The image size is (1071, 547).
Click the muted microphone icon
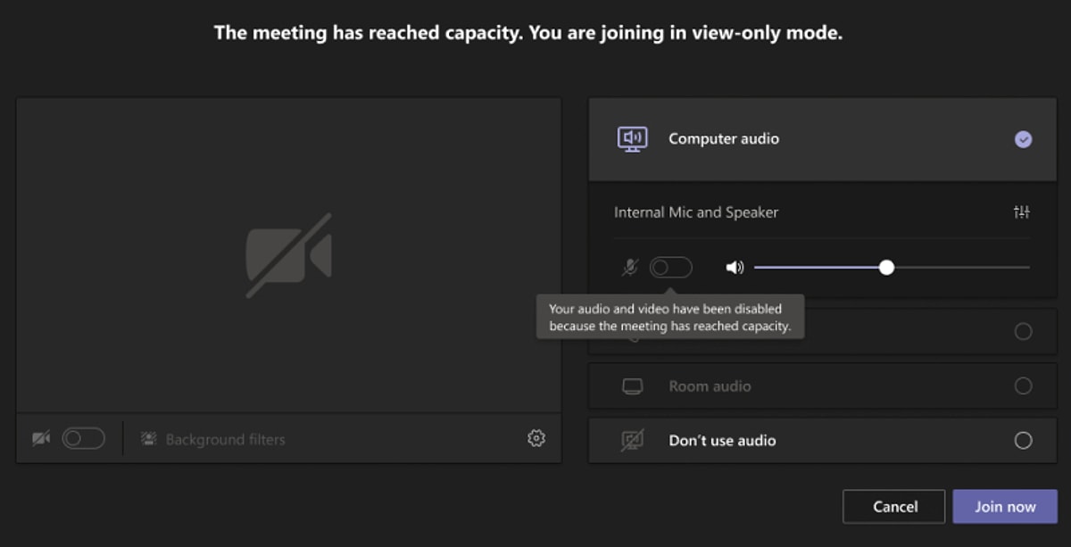pyautogui.click(x=630, y=267)
